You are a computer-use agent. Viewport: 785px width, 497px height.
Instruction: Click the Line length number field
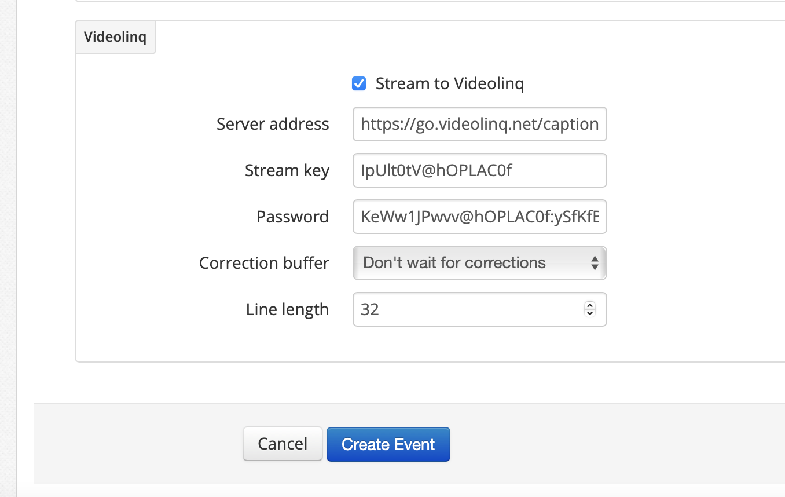pyautogui.click(x=479, y=309)
